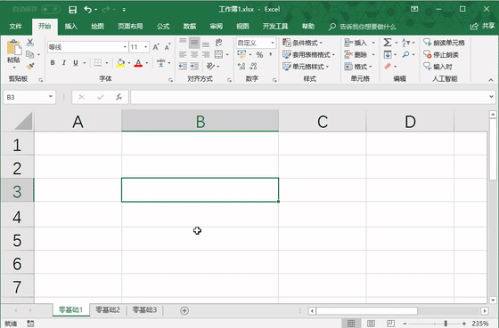
Task: Expand the number format dropdown
Action: (273, 43)
